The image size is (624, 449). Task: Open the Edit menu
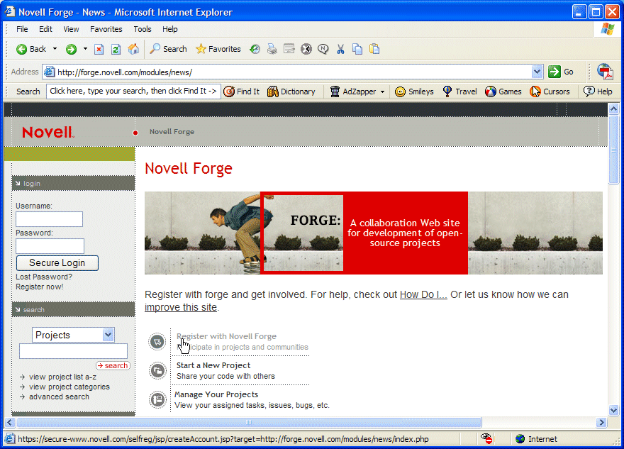pos(45,29)
